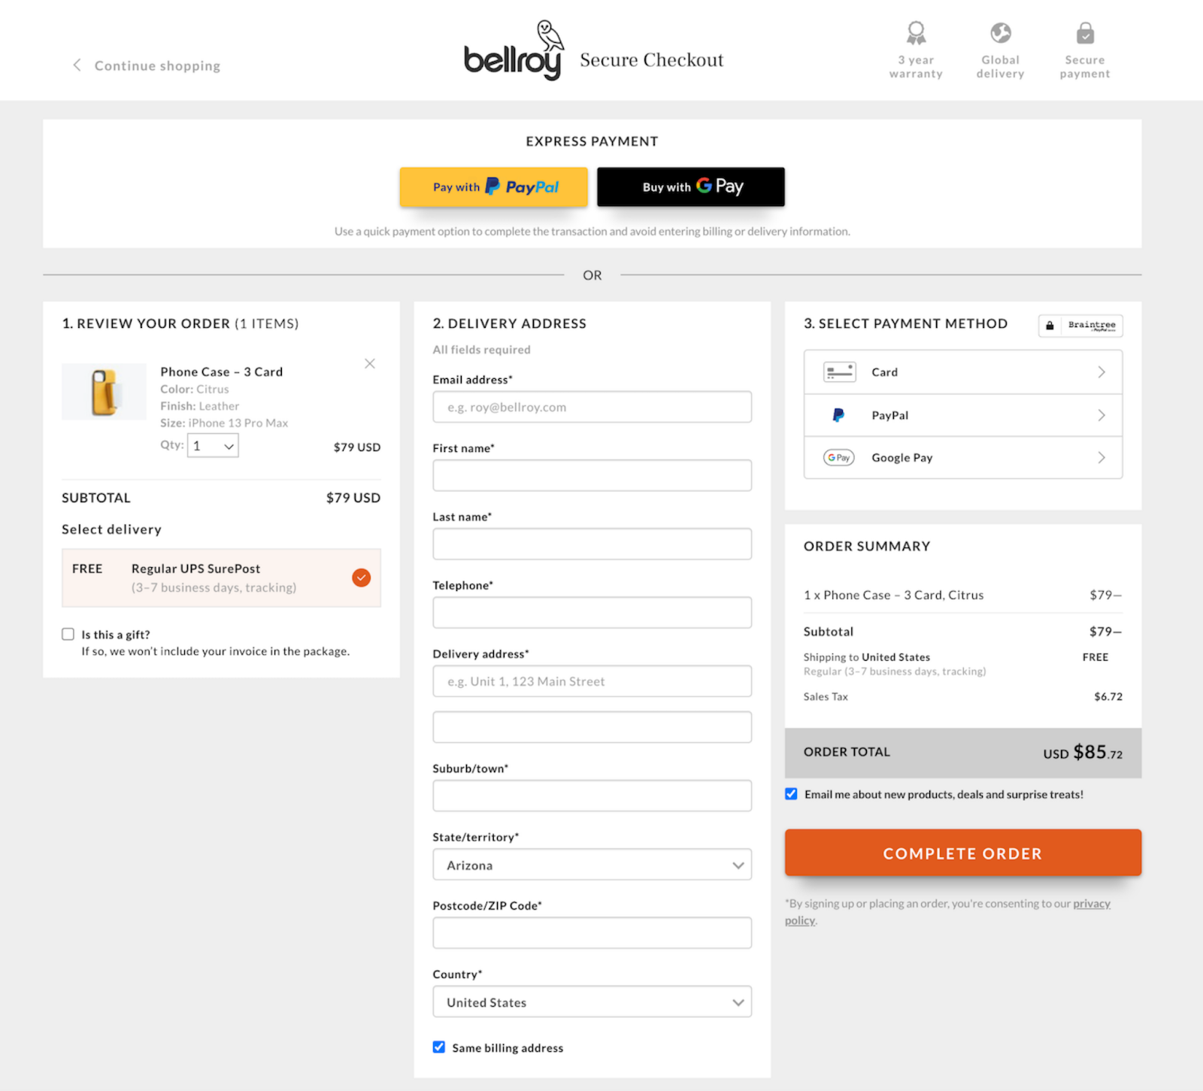Click the Secure Checkout heading

coord(652,60)
